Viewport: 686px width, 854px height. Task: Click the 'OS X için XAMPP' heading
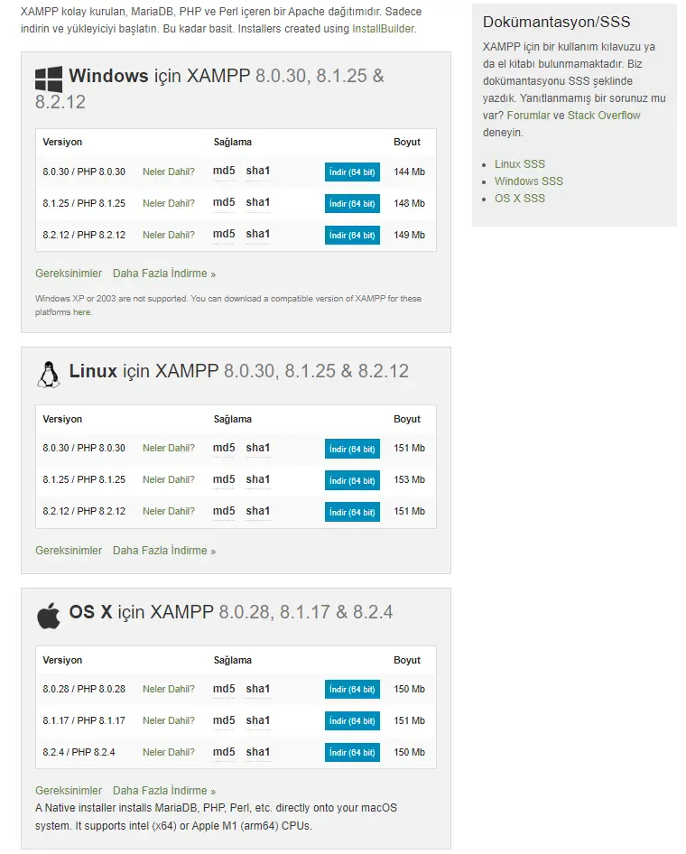click(230, 612)
